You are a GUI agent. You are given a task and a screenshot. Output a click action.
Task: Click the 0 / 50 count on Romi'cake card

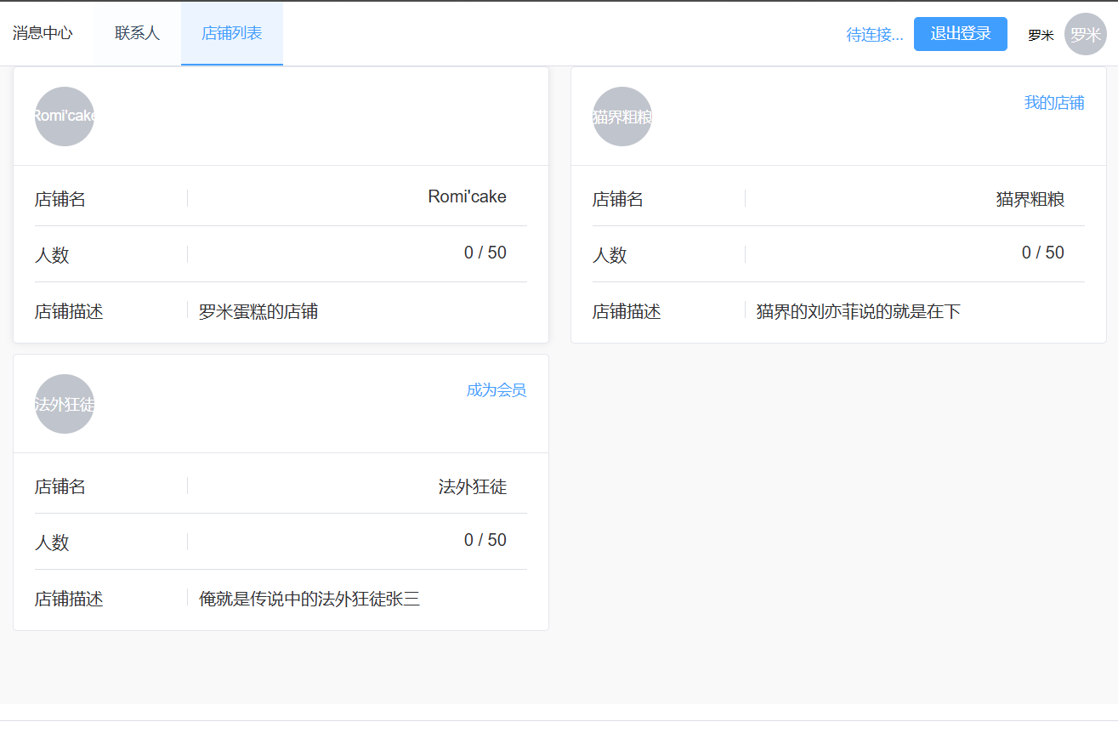(x=485, y=253)
